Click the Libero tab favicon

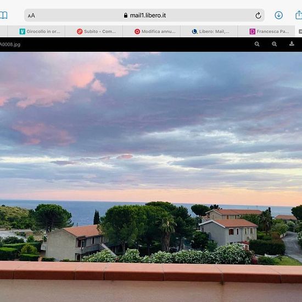coord(195,31)
